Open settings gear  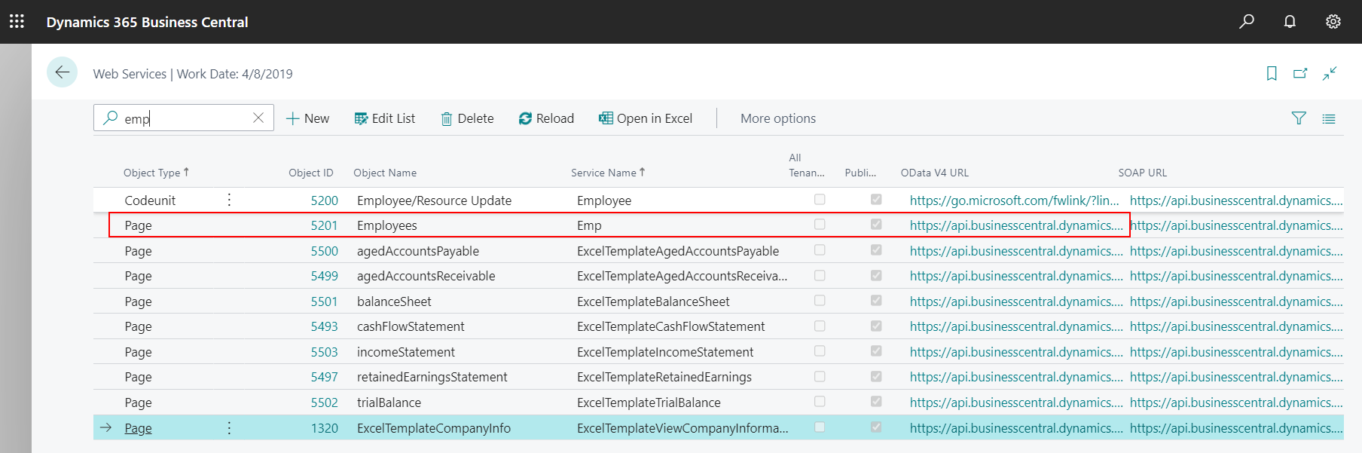(1333, 21)
